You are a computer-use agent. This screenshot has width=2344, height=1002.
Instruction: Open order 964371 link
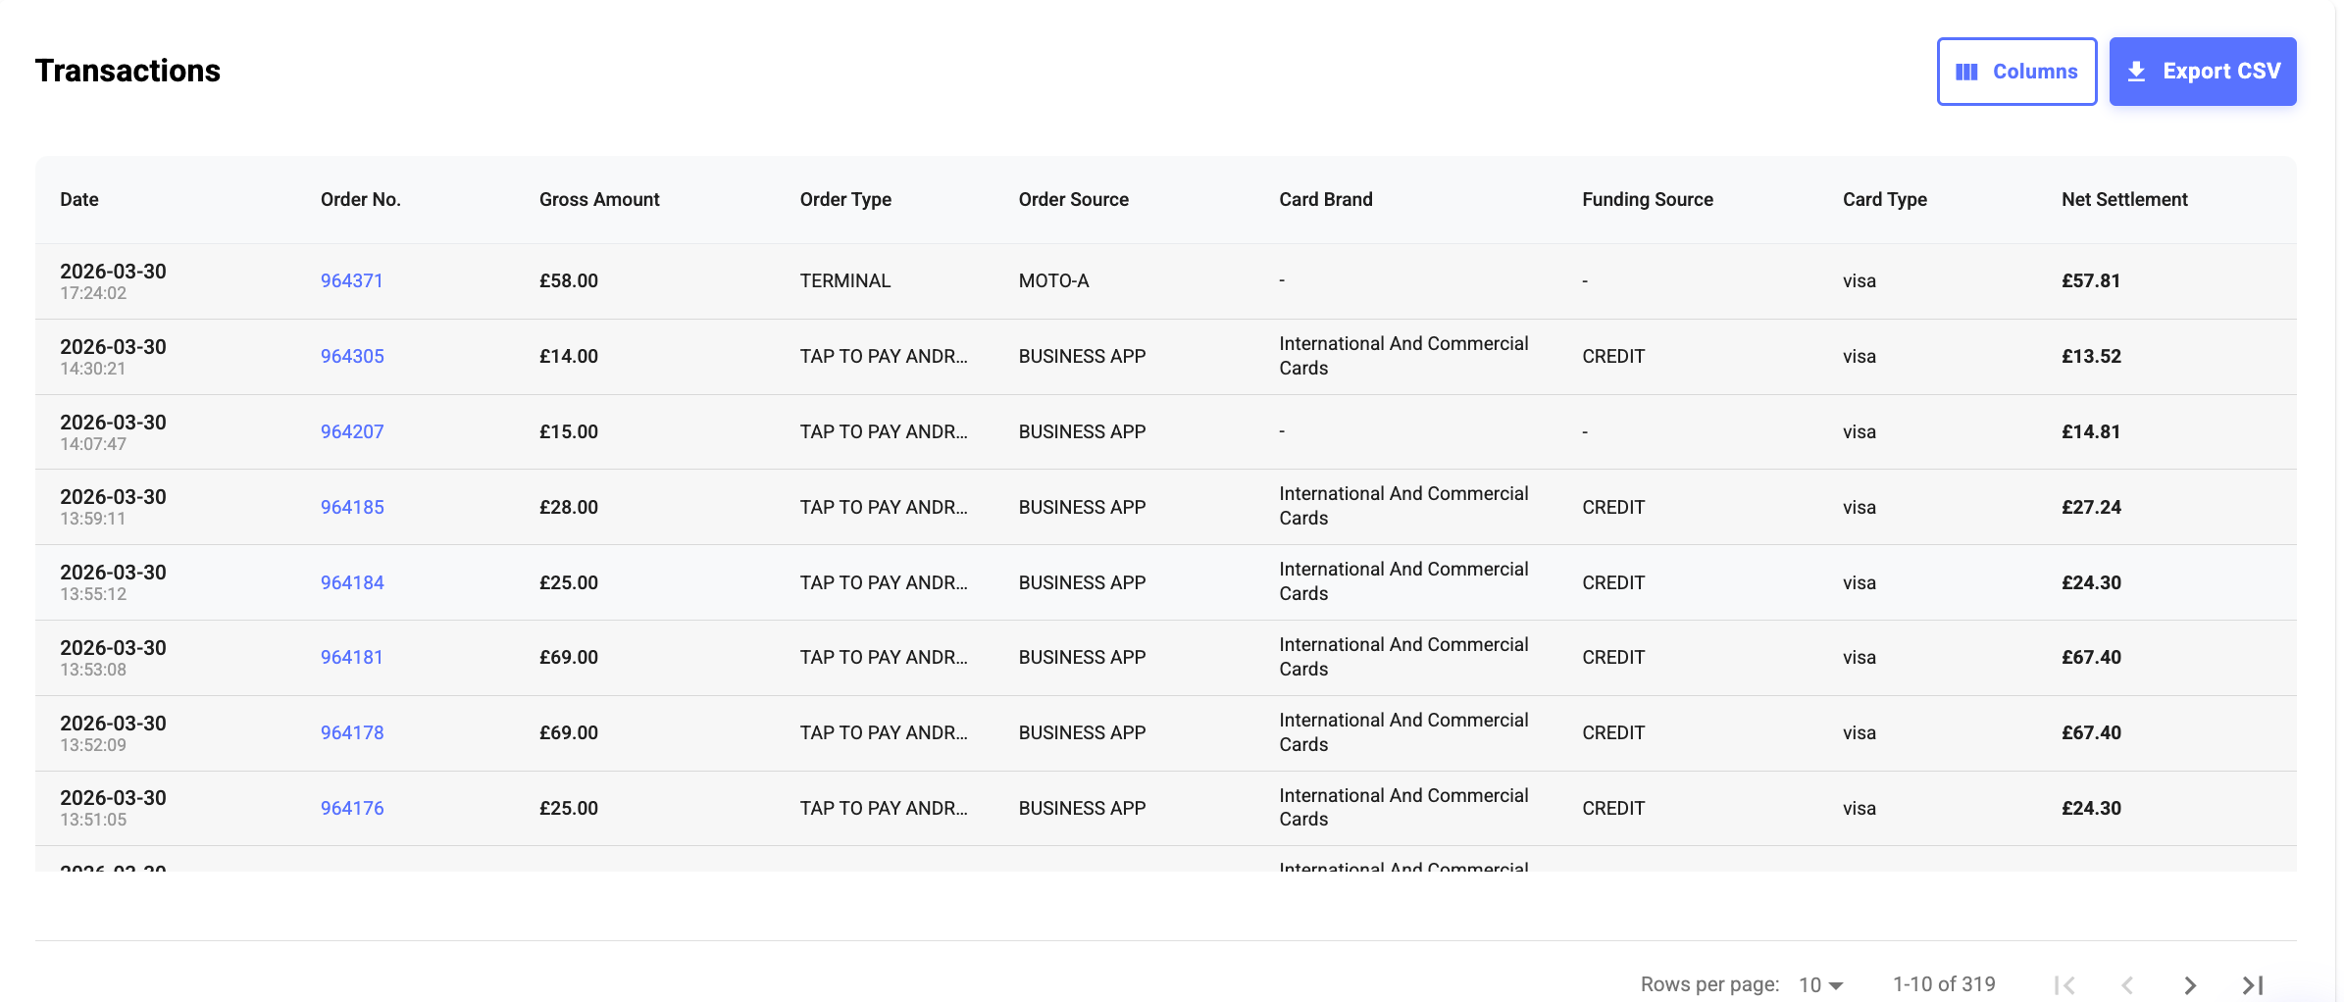click(351, 281)
